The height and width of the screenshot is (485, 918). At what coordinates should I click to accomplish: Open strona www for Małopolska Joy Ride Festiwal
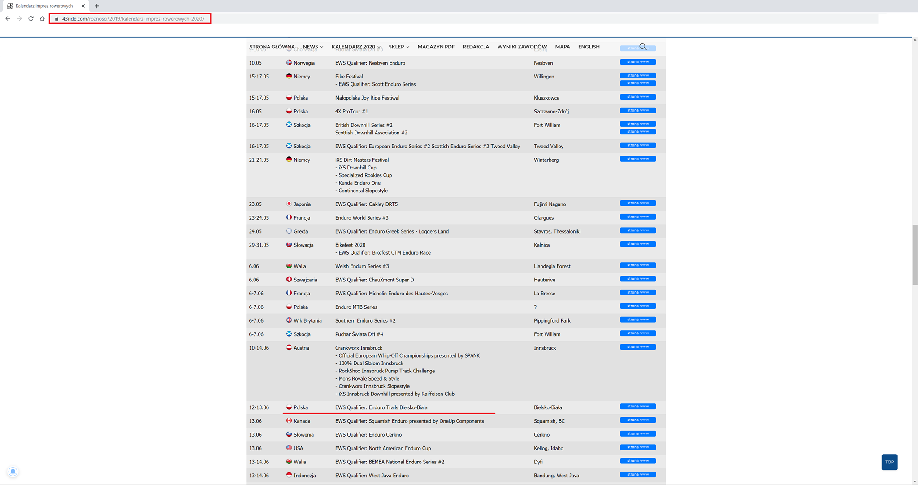coord(638,97)
